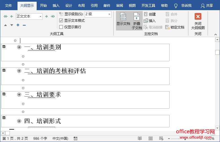
Task: Switch to the 邮件 tab
Action: tap(107, 6)
